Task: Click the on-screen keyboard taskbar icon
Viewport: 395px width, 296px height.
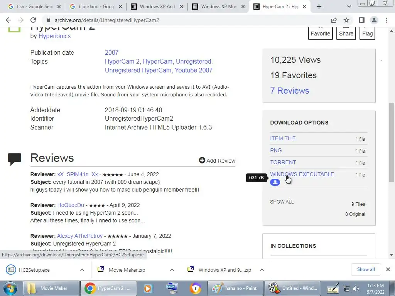Action: [x=172, y=288]
